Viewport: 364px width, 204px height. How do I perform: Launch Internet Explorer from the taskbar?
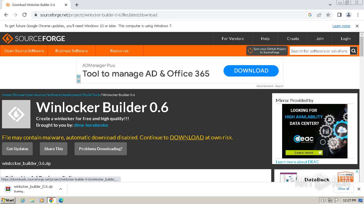tap(23, 200)
